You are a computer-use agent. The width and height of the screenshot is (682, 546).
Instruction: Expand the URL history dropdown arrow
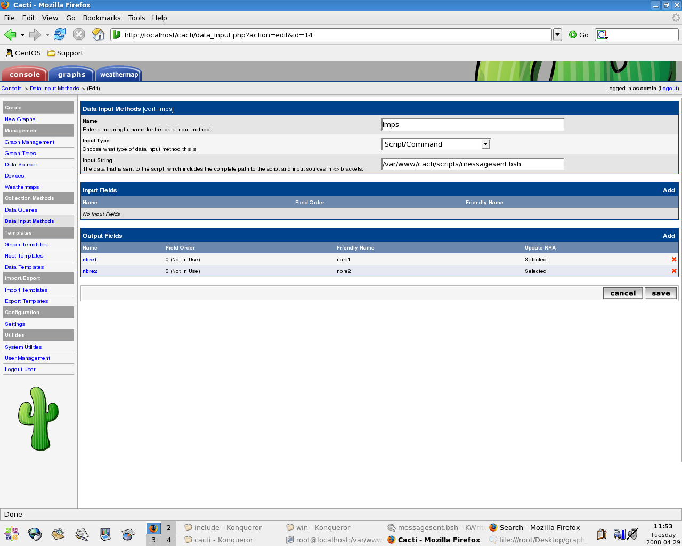tap(557, 35)
